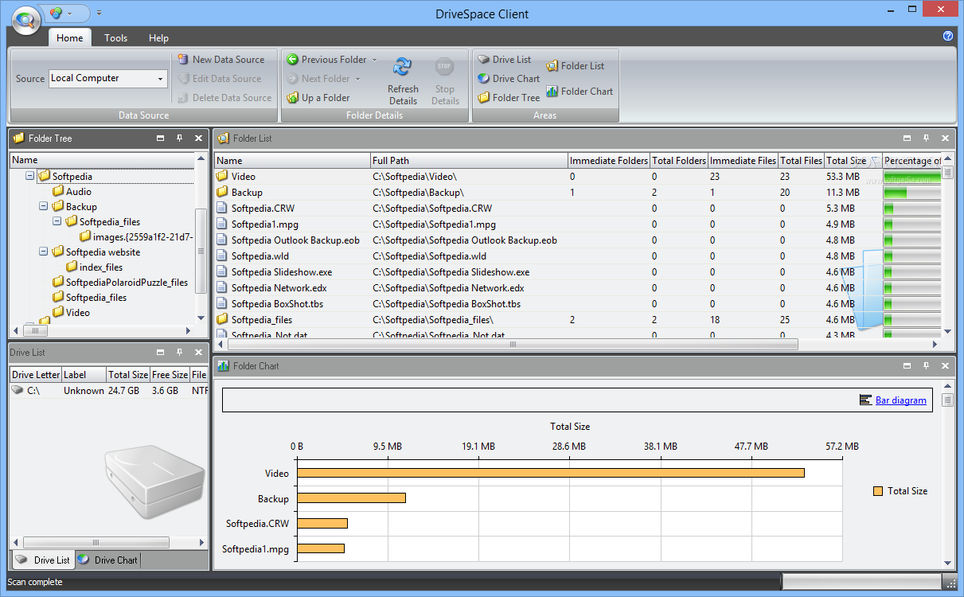
Task: Switch to the Drive Chart bottom tab
Action: pyautogui.click(x=108, y=560)
